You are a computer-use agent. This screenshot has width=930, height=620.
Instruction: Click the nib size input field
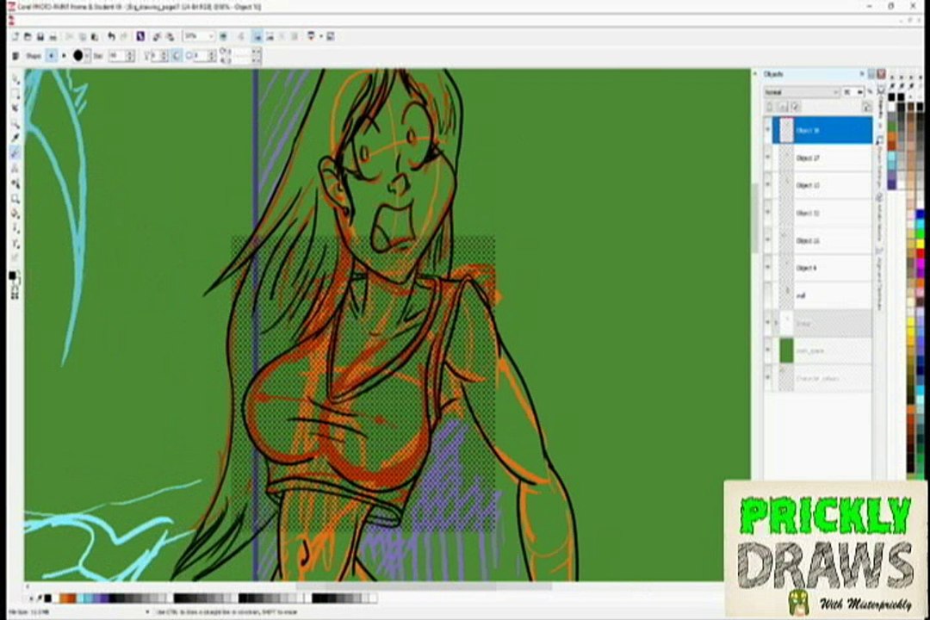pyautogui.click(x=116, y=56)
